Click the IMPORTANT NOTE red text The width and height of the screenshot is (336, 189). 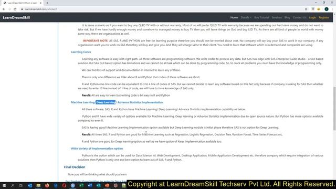coord(96,41)
